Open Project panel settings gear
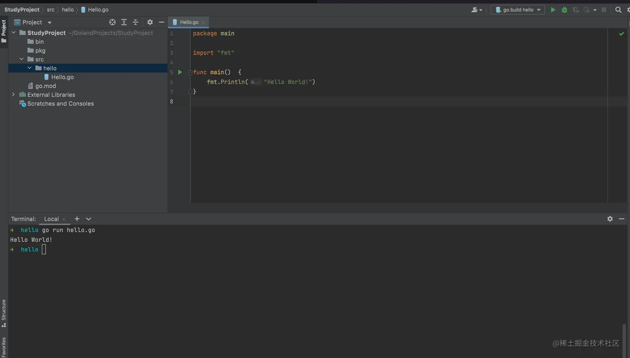This screenshot has height=358, width=630. click(x=150, y=22)
